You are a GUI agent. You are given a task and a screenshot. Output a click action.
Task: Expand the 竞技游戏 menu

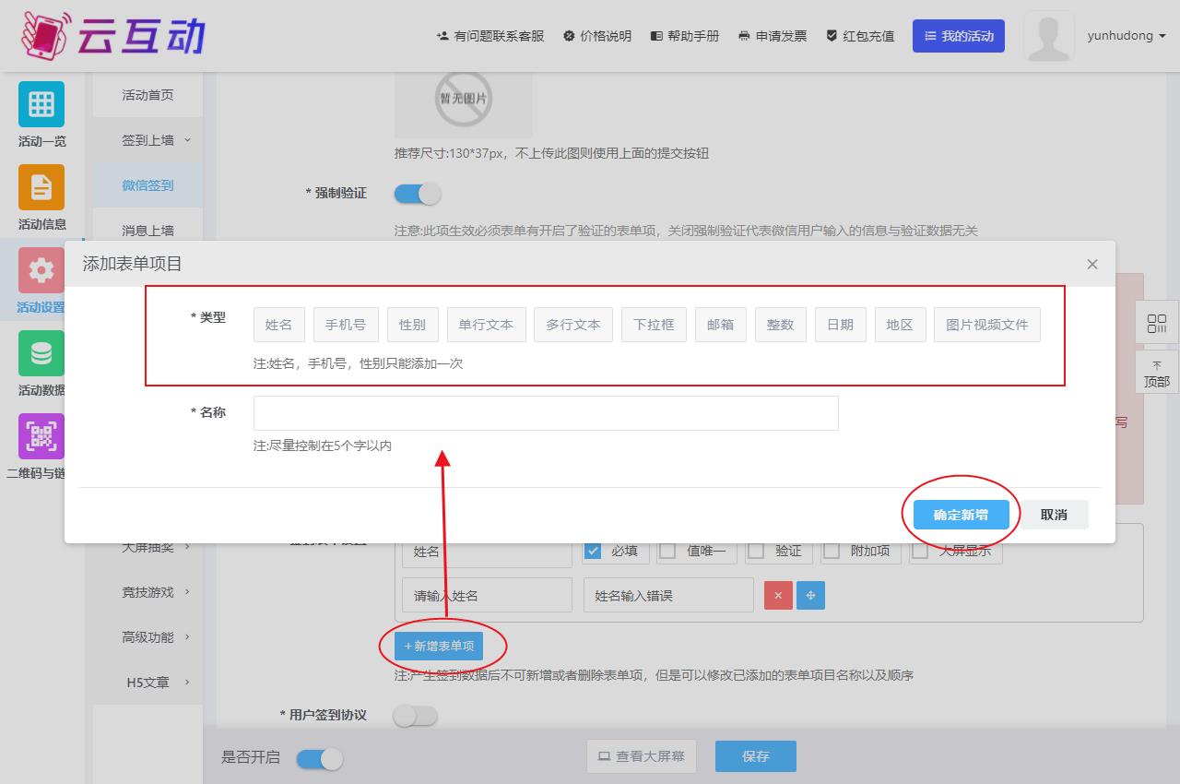click(x=147, y=592)
